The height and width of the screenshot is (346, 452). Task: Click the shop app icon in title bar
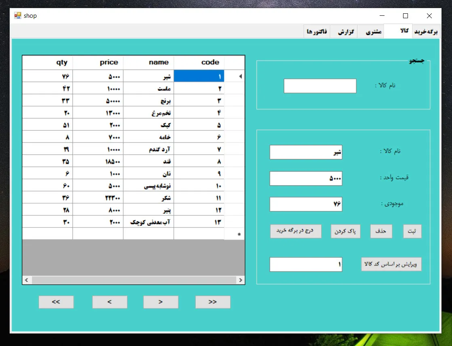pyautogui.click(x=17, y=16)
